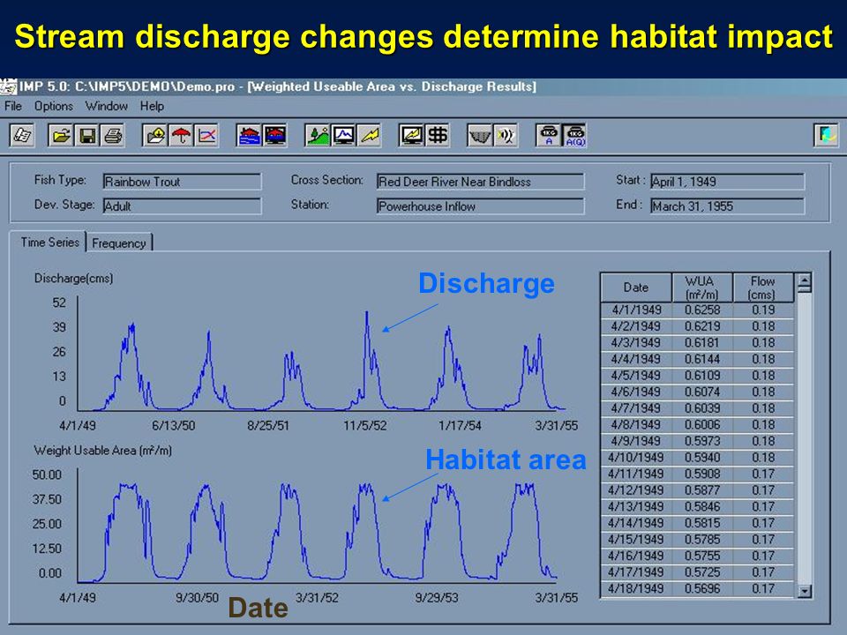This screenshot has width=847, height=635.
Task: Click the colorful icon at toolbar's right end
Action: click(826, 135)
